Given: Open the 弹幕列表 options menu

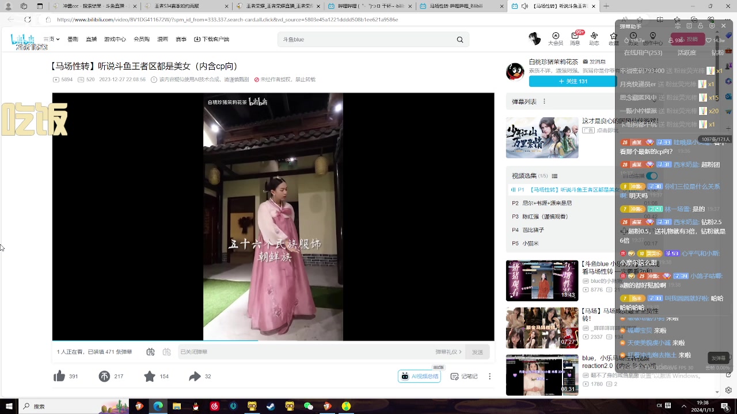Looking at the screenshot, I should coord(544,101).
